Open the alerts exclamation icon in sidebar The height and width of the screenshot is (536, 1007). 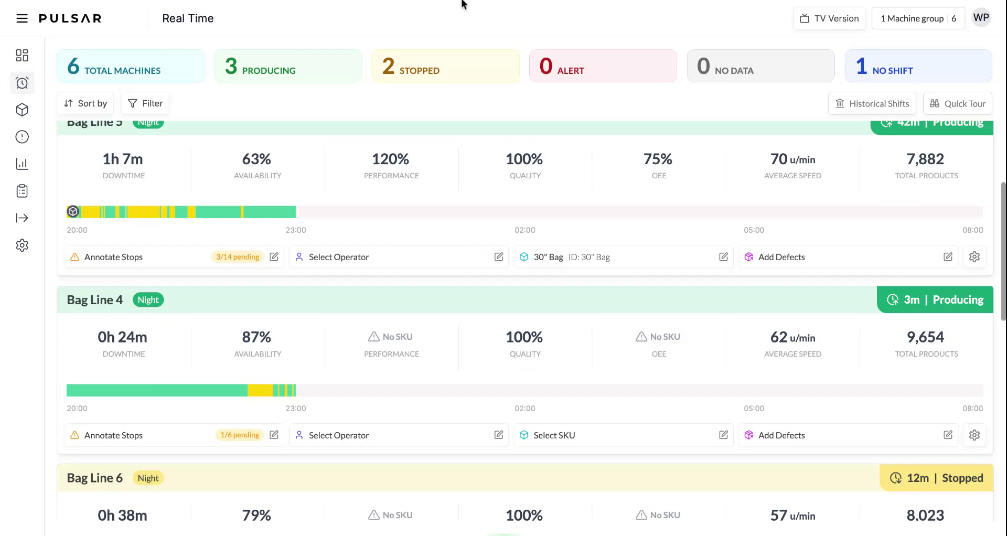pyautogui.click(x=22, y=137)
